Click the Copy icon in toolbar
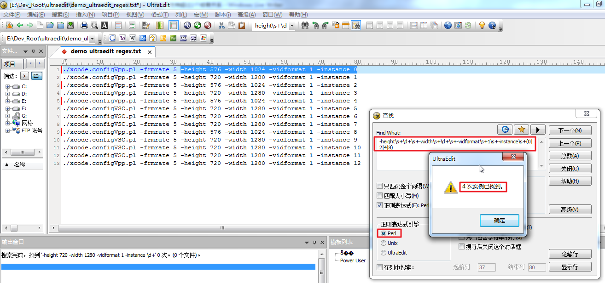 click(x=232, y=25)
